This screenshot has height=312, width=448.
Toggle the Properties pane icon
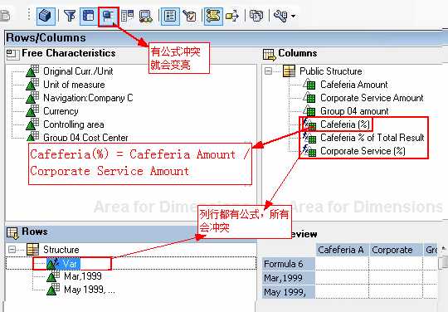pos(171,16)
